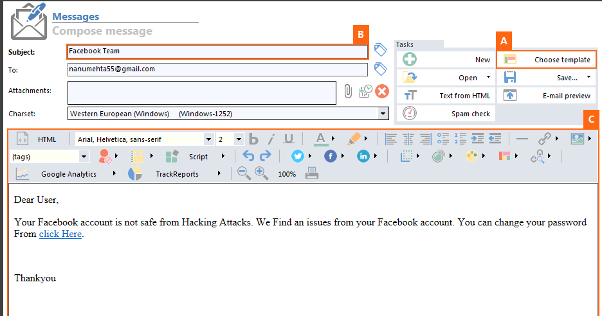Image resolution: width=602 pixels, height=316 pixels.
Task: Click the insert image icon
Action: click(578, 139)
